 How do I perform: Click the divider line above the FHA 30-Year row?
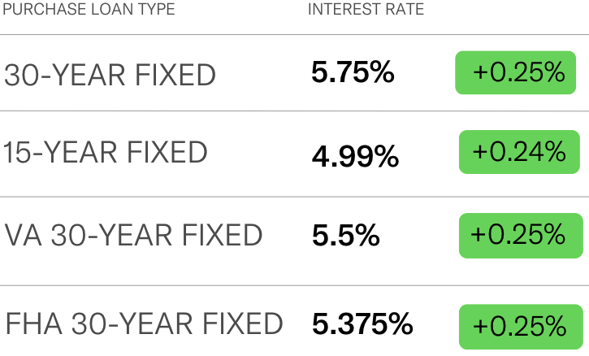(294, 285)
